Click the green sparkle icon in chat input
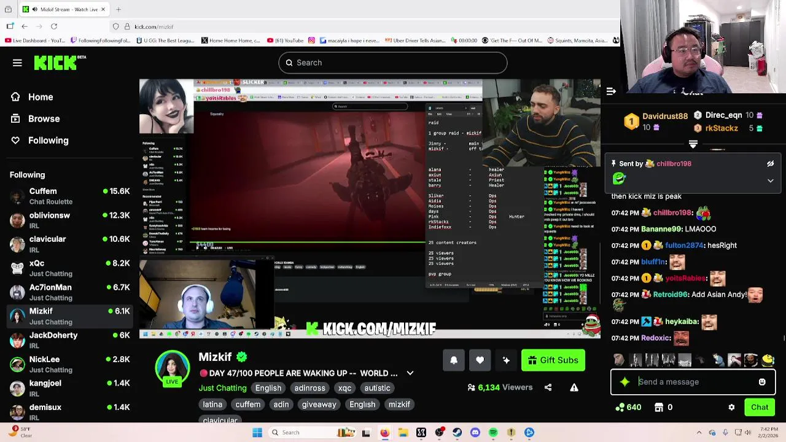This screenshot has width=786, height=442. pos(625,382)
